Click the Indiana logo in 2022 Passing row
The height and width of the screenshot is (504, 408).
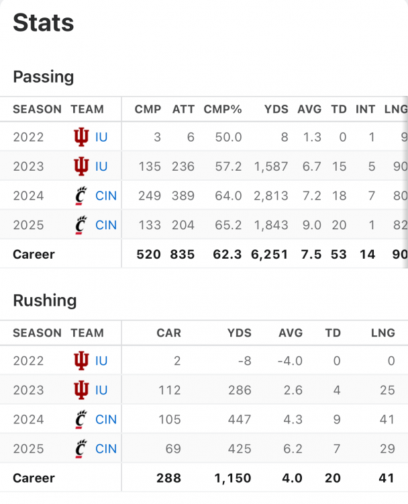pyautogui.click(x=81, y=137)
